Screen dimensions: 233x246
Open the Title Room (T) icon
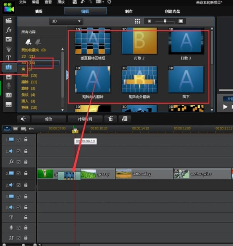coord(9,58)
